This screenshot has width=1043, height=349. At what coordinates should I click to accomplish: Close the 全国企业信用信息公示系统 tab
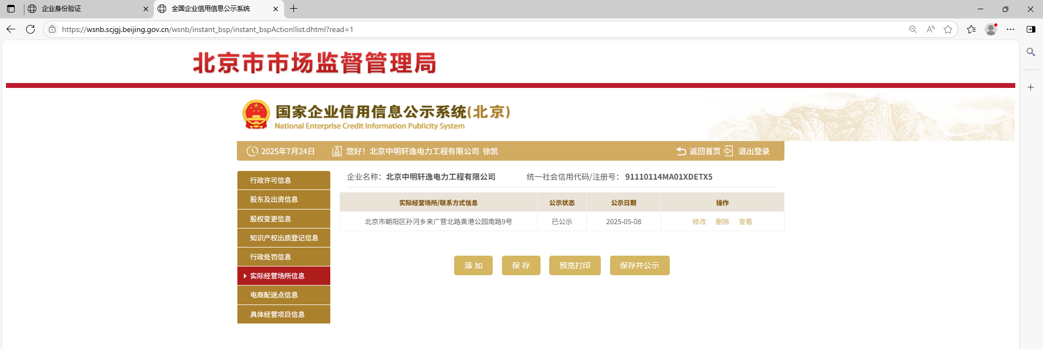[x=275, y=9]
